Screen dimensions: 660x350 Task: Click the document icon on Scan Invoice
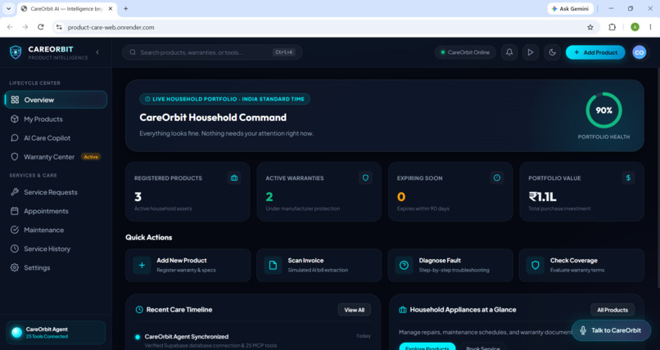(x=273, y=265)
